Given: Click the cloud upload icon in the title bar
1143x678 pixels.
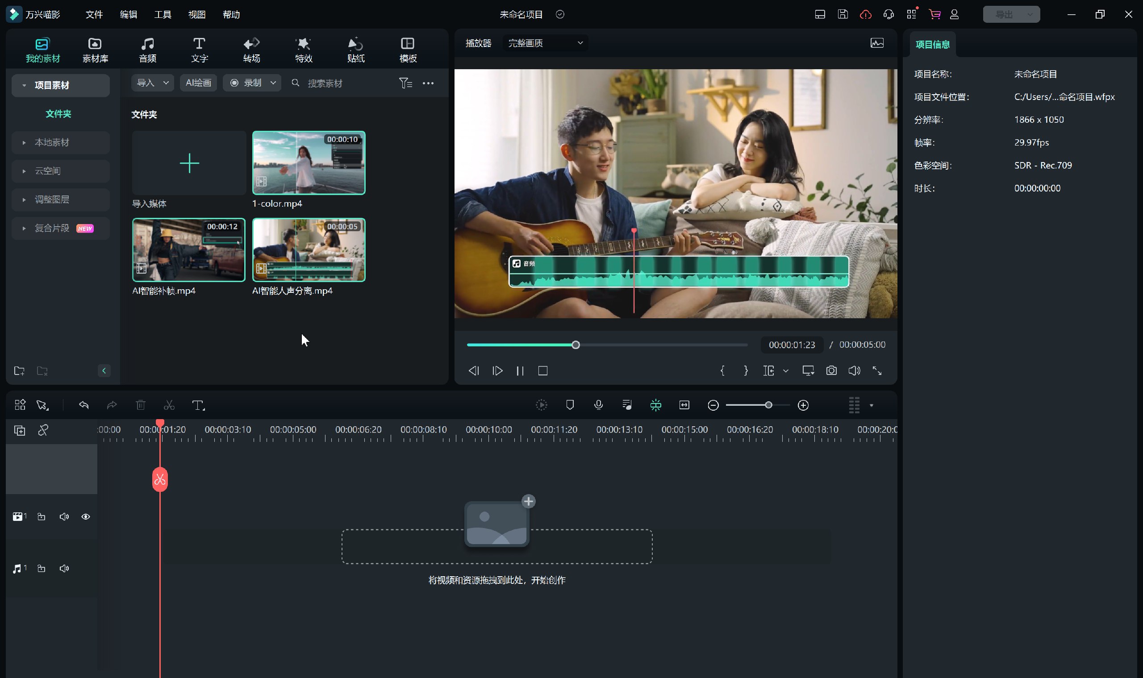Looking at the screenshot, I should coord(865,15).
